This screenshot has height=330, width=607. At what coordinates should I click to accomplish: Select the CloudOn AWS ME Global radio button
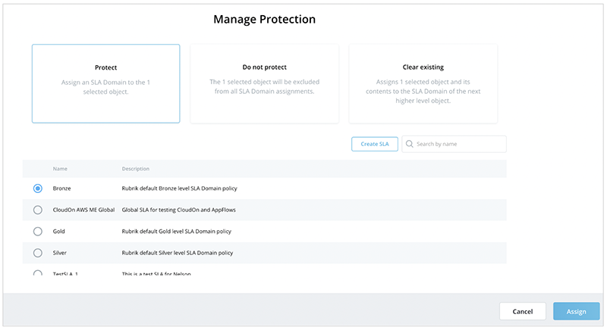pyautogui.click(x=37, y=210)
